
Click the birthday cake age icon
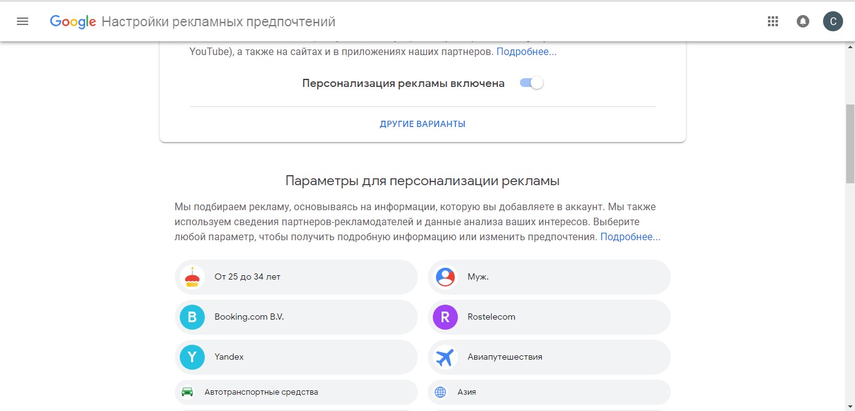tap(192, 277)
